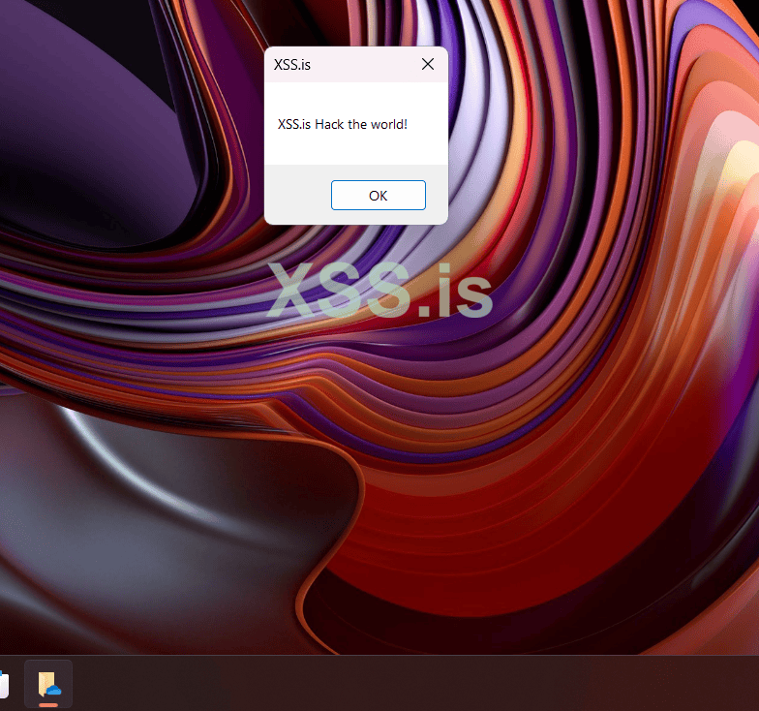
Task: Close the XSS.is message box
Action: tap(428, 64)
